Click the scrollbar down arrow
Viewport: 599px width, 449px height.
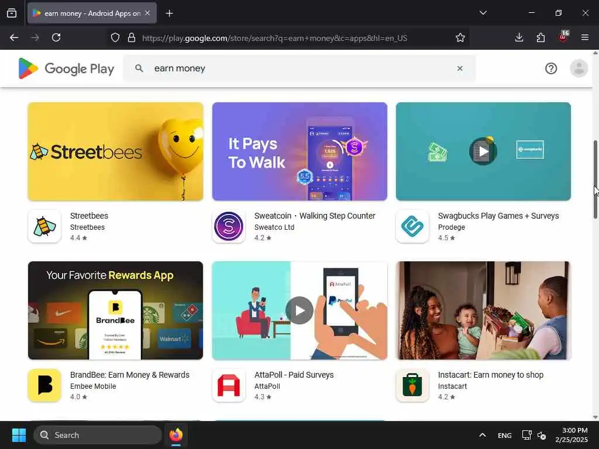pyautogui.click(x=595, y=417)
